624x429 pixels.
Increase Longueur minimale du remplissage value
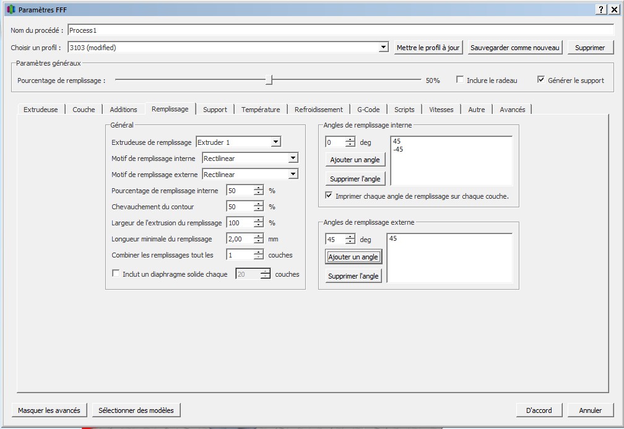click(259, 236)
